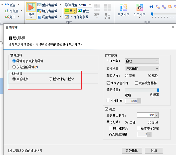Click the second ordering squares icon
Image resolution: width=176 pixels, height=155 pixels.
pyautogui.click(x=164, y=7)
